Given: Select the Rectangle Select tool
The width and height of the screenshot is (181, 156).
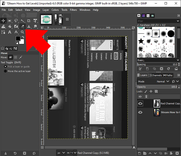Looking at the screenshot, I should (x=10, y=21).
